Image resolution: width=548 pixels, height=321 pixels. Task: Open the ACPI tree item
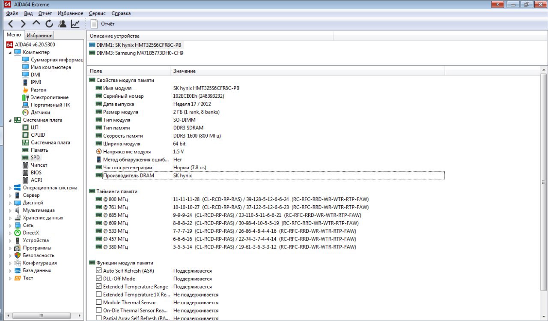(x=32, y=180)
